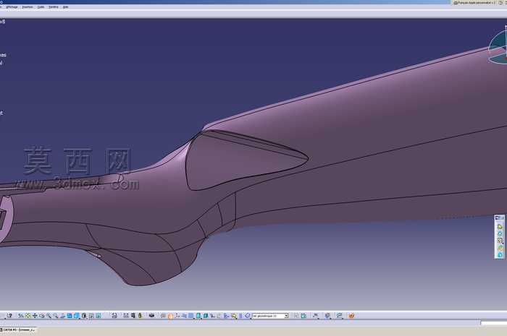
Task: Click the teal icon right of the set dropdown
Action: pyautogui.click(x=303, y=316)
